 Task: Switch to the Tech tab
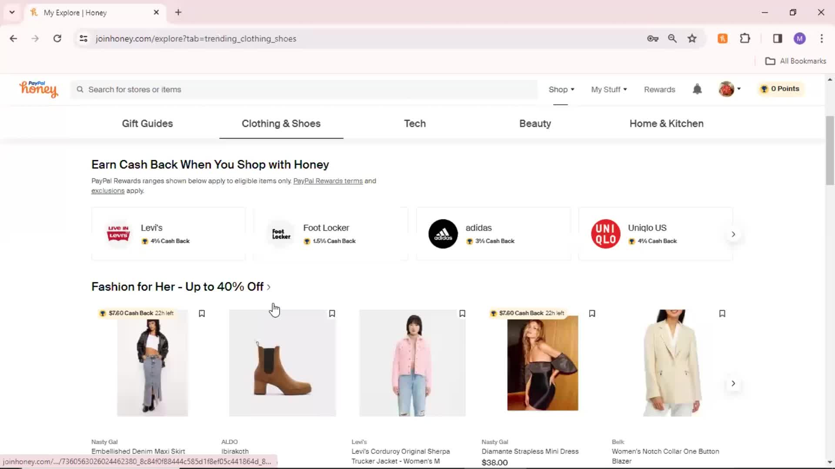[x=414, y=123]
